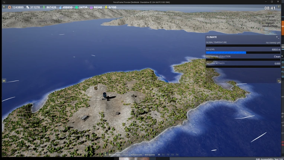The width and height of the screenshot is (284, 160).
Task: Click the grey stone resource icon
Action: pos(28,7)
